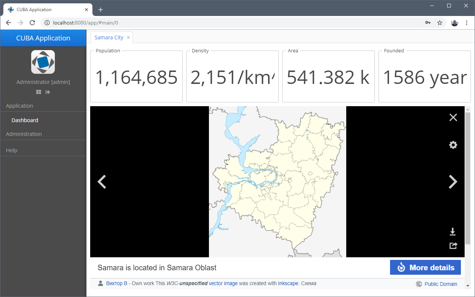This screenshot has width=475, height=297.
Task: Expand the Administration menu section
Action: tap(24, 134)
